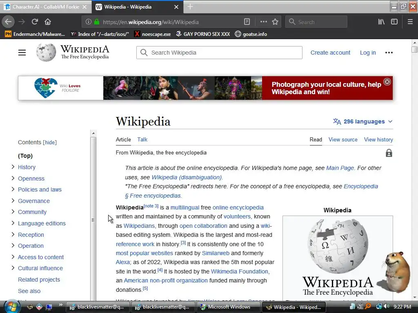Select the Article tab
Image resolution: width=418 pixels, height=313 pixels.
pos(123,139)
